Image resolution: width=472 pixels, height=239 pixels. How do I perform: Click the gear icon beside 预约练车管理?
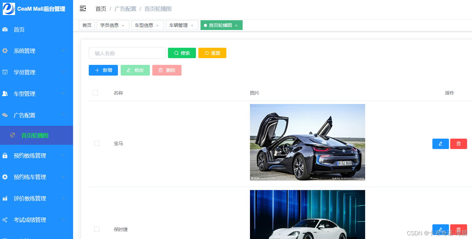[x=5, y=176]
